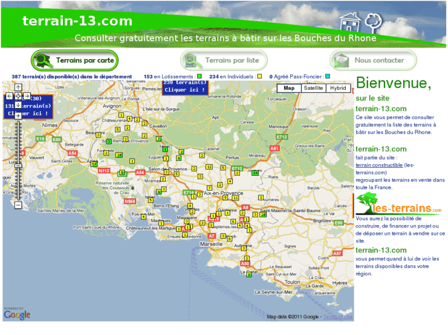448x335 pixels.
Task: Click the 131 terrain(s) Cliquer ici box
Action: tap(28, 106)
